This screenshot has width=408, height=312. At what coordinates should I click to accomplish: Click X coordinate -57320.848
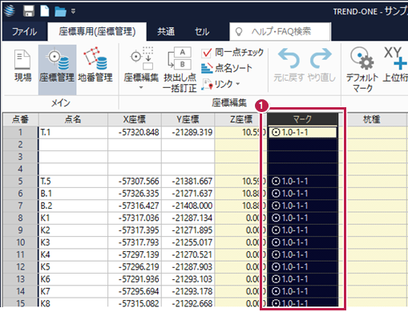[135, 132]
